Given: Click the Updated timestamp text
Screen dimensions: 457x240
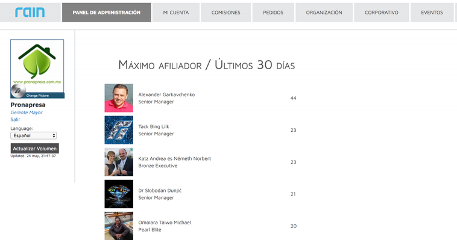Looking at the screenshot, I should point(33,156).
